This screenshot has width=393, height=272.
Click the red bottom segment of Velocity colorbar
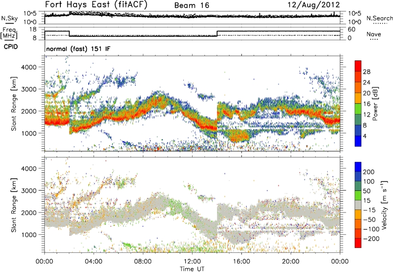pyautogui.click(x=358, y=243)
